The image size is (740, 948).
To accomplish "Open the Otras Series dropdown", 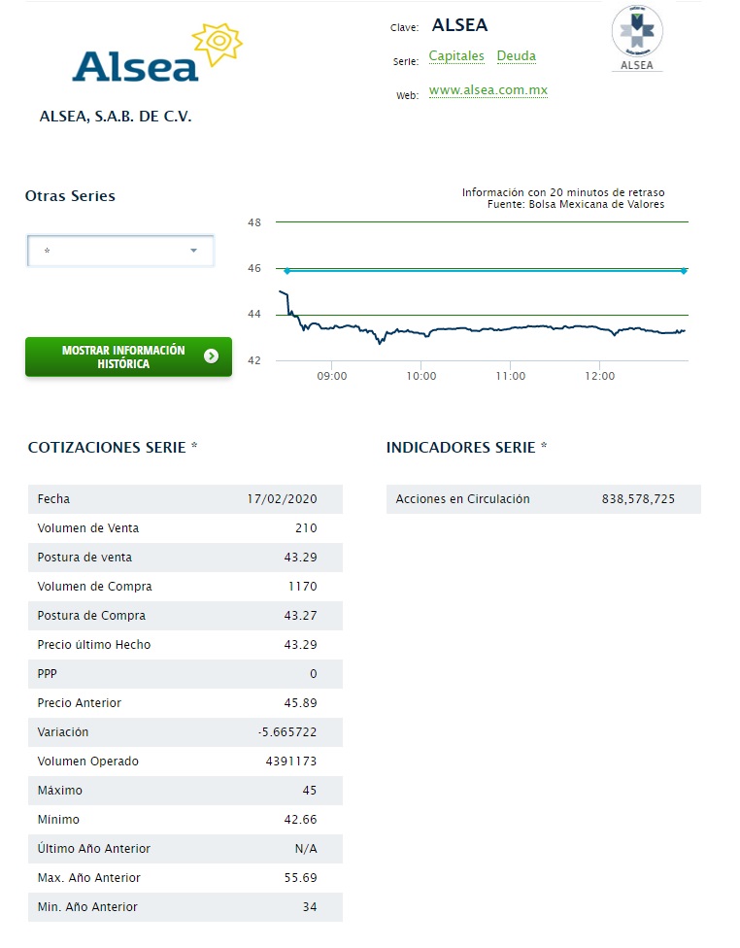I will (x=120, y=251).
